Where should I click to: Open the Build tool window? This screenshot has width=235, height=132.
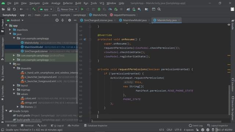click(x=42, y=125)
